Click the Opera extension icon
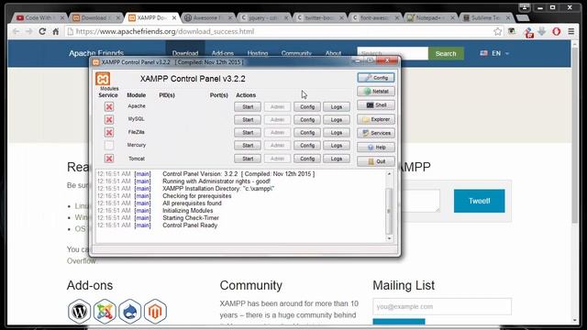This screenshot has height=330, width=587. coord(557,31)
